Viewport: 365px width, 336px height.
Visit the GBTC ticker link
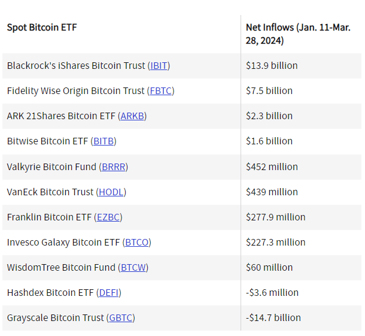(121, 317)
